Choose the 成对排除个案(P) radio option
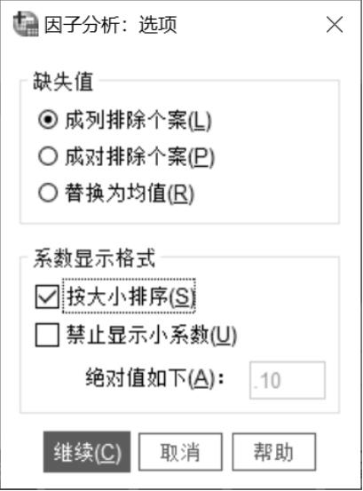 pos(48,156)
